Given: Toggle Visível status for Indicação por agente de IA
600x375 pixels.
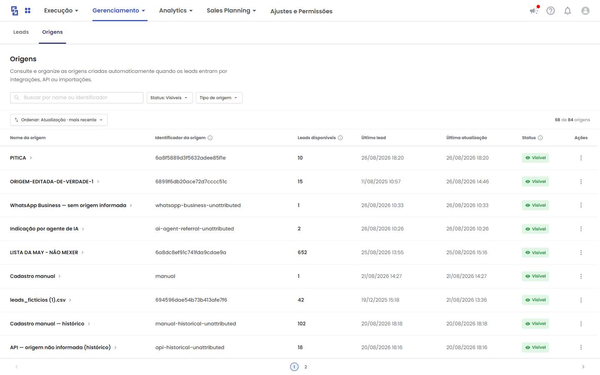Looking at the screenshot, I should click(x=535, y=229).
